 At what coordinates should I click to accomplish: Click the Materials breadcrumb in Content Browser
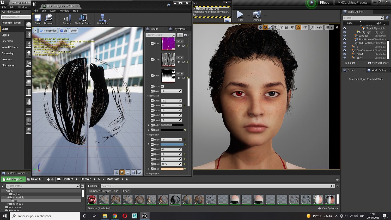click(x=113, y=179)
